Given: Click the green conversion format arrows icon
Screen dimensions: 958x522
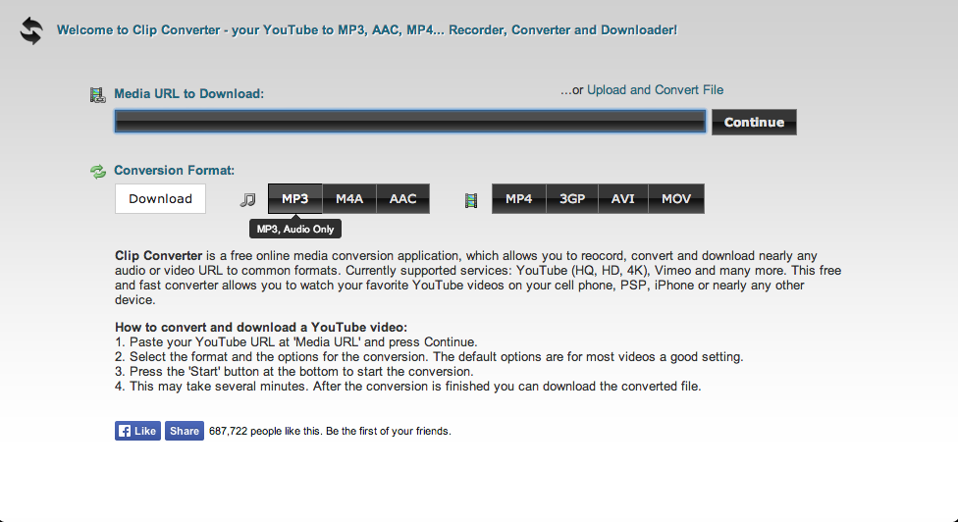Looking at the screenshot, I should (98, 172).
